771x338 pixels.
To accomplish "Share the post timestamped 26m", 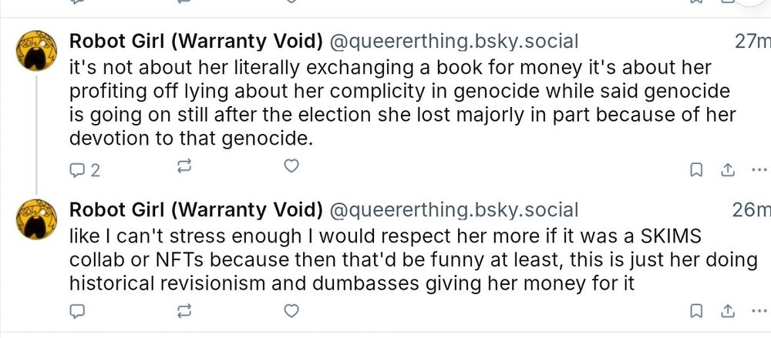I will coord(726,311).
